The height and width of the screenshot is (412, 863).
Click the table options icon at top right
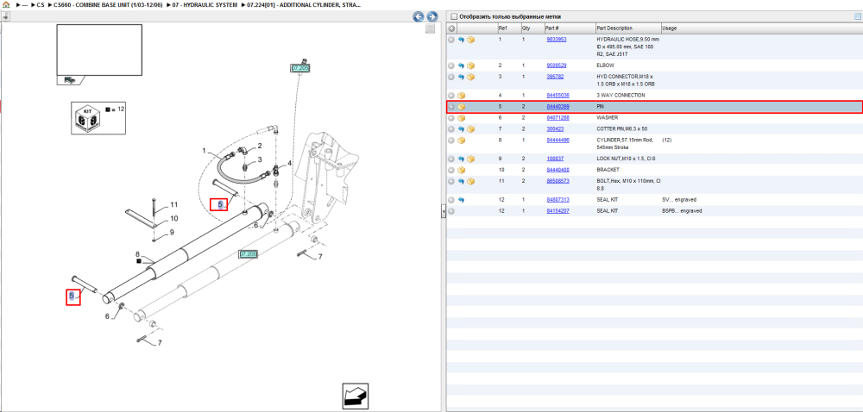click(857, 16)
